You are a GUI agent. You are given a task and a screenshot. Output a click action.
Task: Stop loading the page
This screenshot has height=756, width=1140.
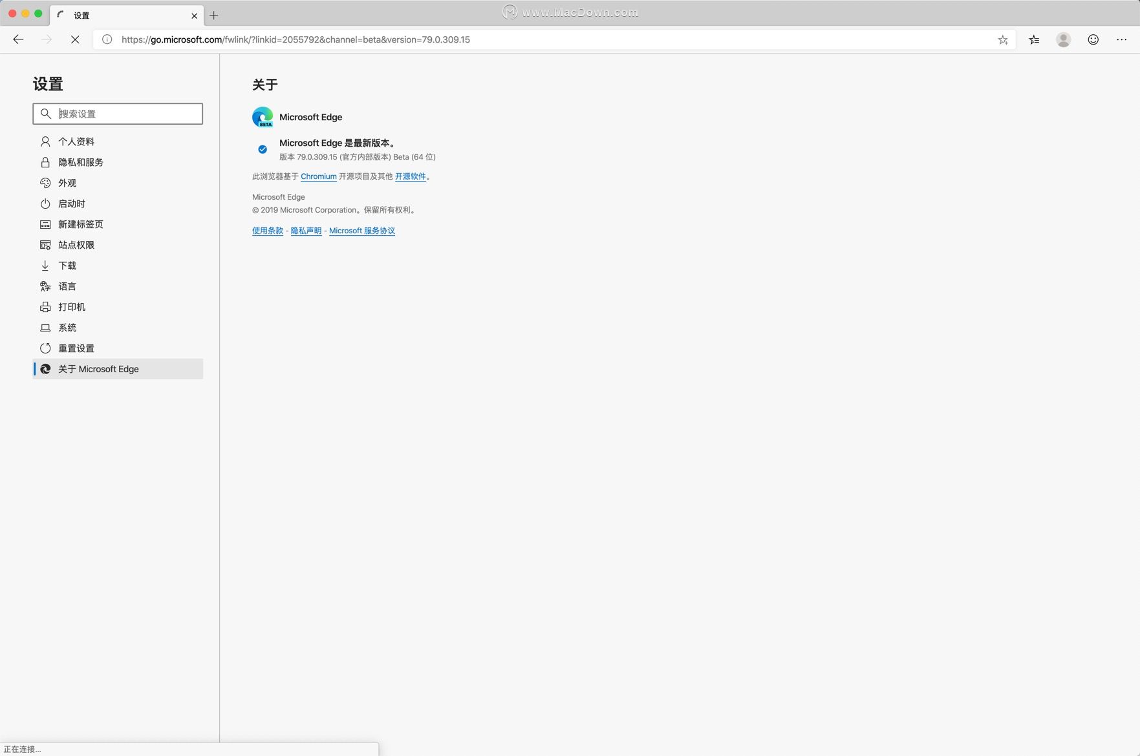pos(75,39)
